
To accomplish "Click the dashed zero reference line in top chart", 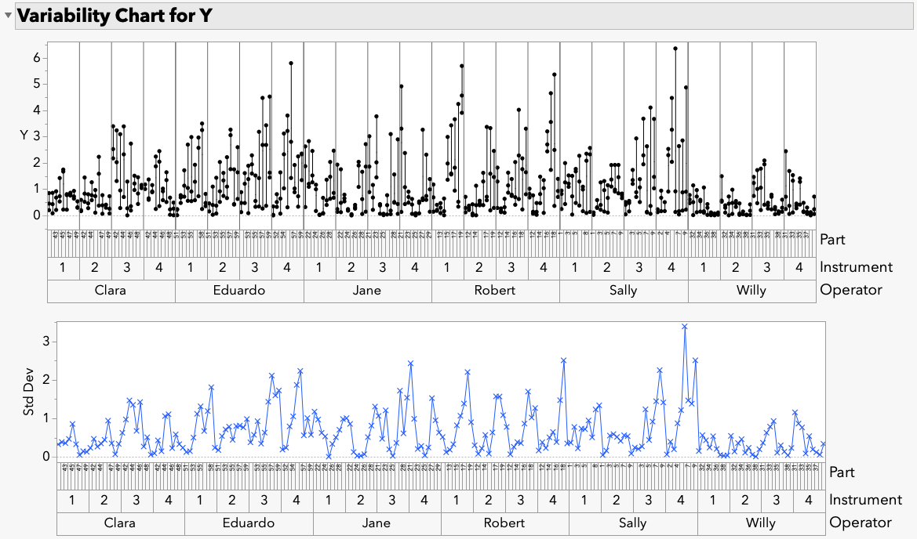I will [x=392, y=212].
